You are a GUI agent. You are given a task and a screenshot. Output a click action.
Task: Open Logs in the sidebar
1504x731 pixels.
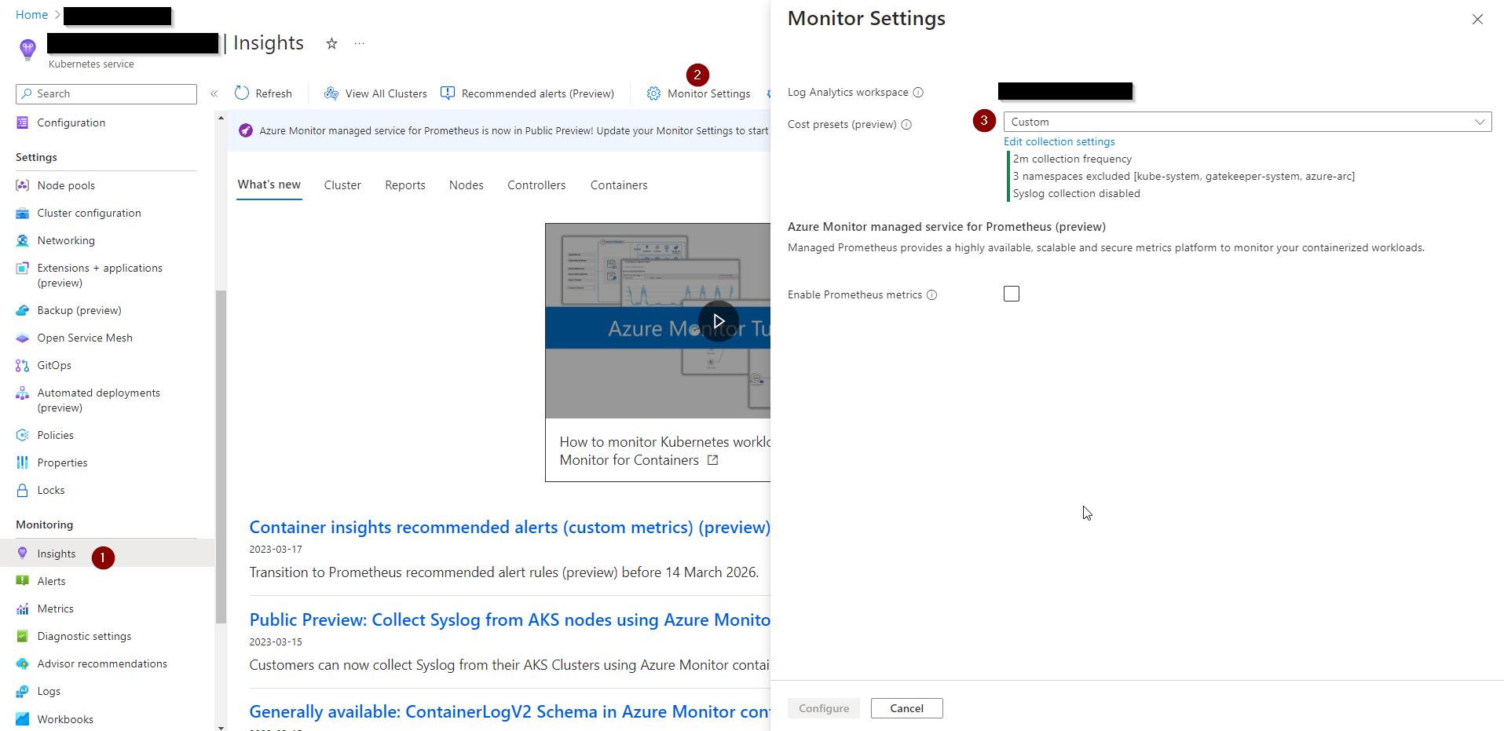[48, 691]
